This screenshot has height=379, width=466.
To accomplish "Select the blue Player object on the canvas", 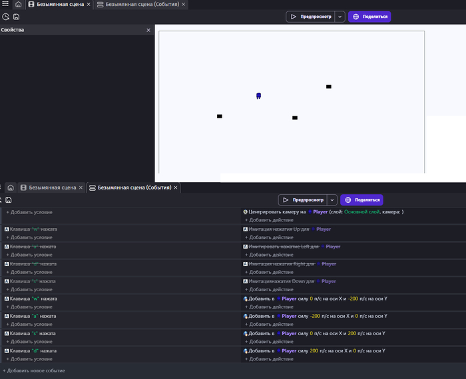I will (x=258, y=96).
